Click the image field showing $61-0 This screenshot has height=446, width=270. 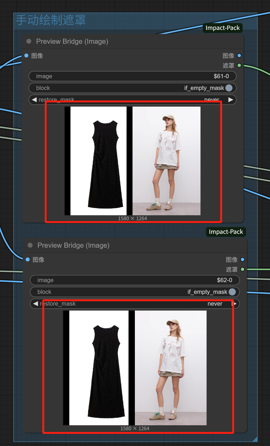[132, 76]
